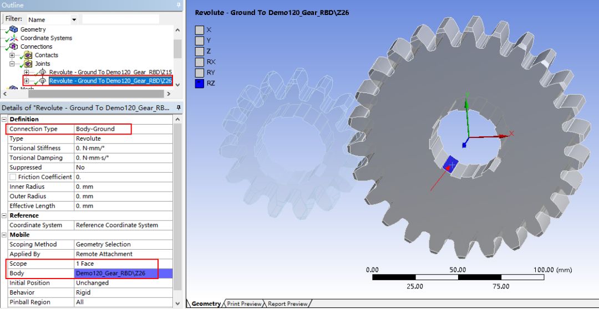Toggle the Z degree-of-freedom box
The image size is (599, 309).
tap(200, 51)
